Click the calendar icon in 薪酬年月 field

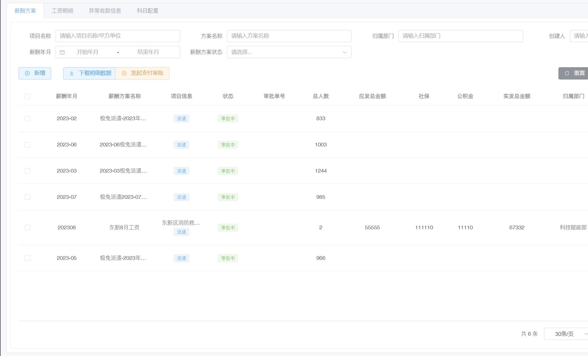point(62,52)
